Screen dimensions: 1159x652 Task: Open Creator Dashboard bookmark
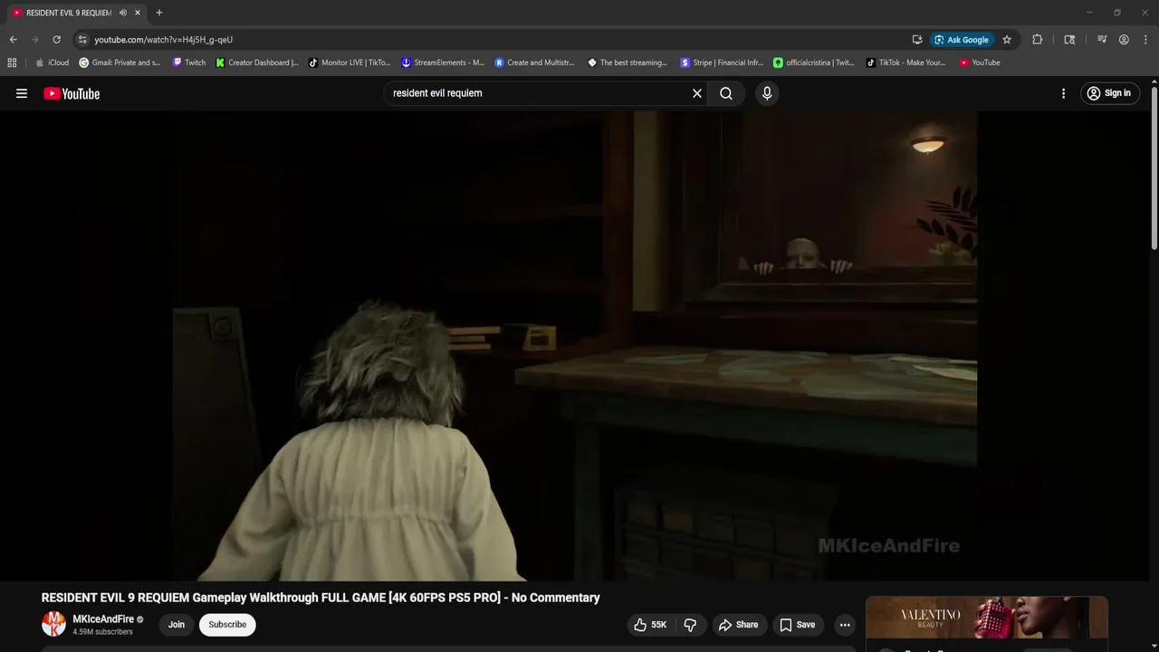click(257, 62)
